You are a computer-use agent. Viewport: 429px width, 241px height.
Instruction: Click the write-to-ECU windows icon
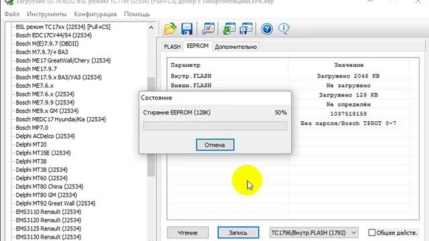point(246,29)
